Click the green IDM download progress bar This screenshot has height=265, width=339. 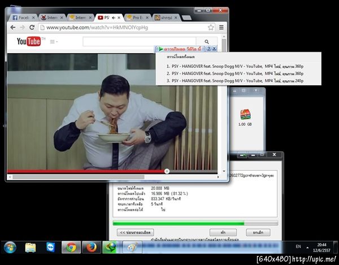tap(195, 223)
